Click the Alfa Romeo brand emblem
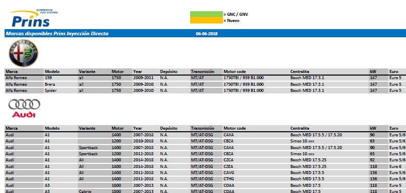The width and height of the screenshot is (406, 193). point(24,53)
